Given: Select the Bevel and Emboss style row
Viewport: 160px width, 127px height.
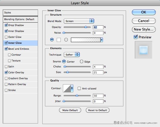Looking at the screenshot, I should [x=21, y=49].
